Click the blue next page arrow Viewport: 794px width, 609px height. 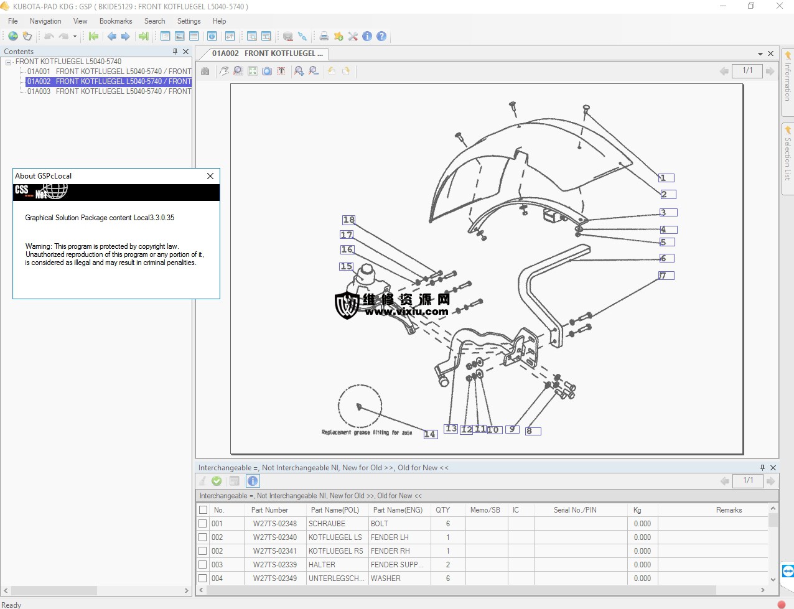tap(126, 36)
